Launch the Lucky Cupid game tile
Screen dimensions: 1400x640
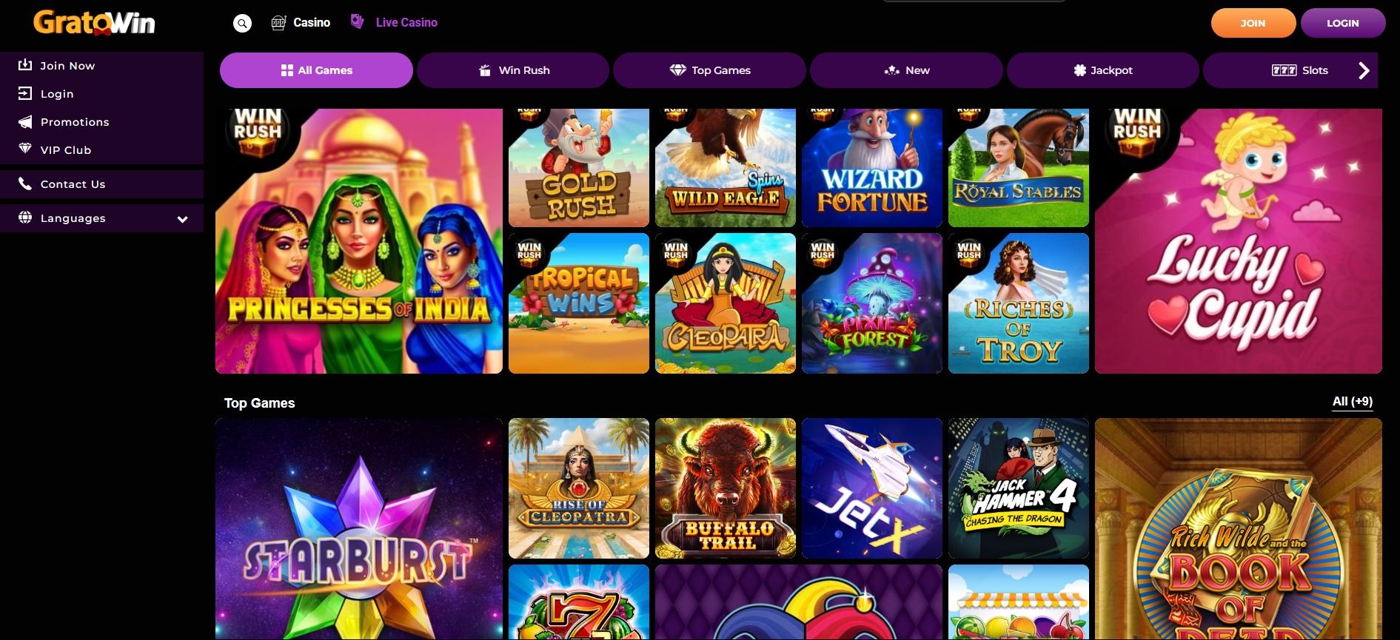click(x=1238, y=241)
